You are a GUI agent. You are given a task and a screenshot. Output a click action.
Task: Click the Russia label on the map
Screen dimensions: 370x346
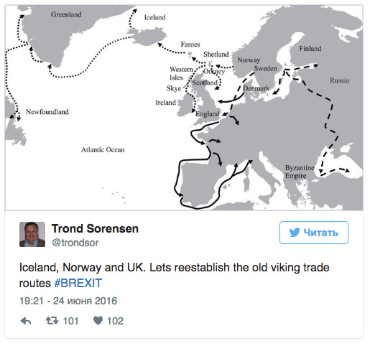click(x=339, y=80)
